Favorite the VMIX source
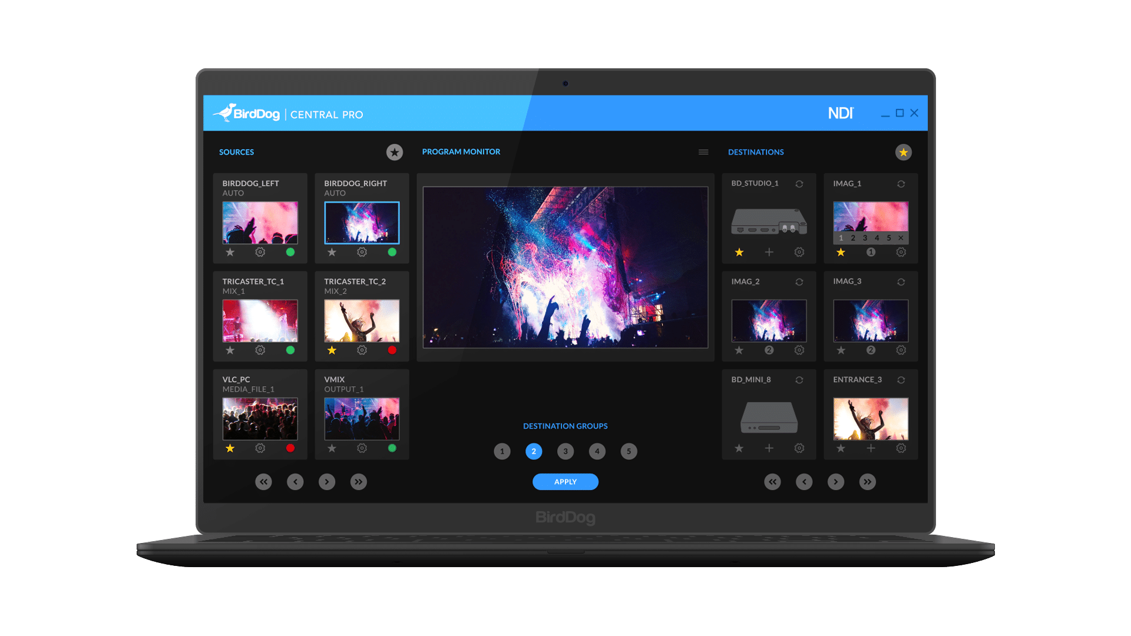This screenshot has width=1131, height=636. 332,448
